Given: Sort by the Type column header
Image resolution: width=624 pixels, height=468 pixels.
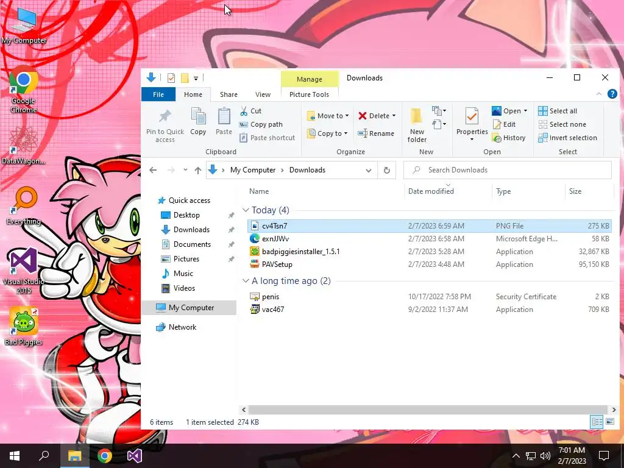Looking at the screenshot, I should (x=503, y=191).
